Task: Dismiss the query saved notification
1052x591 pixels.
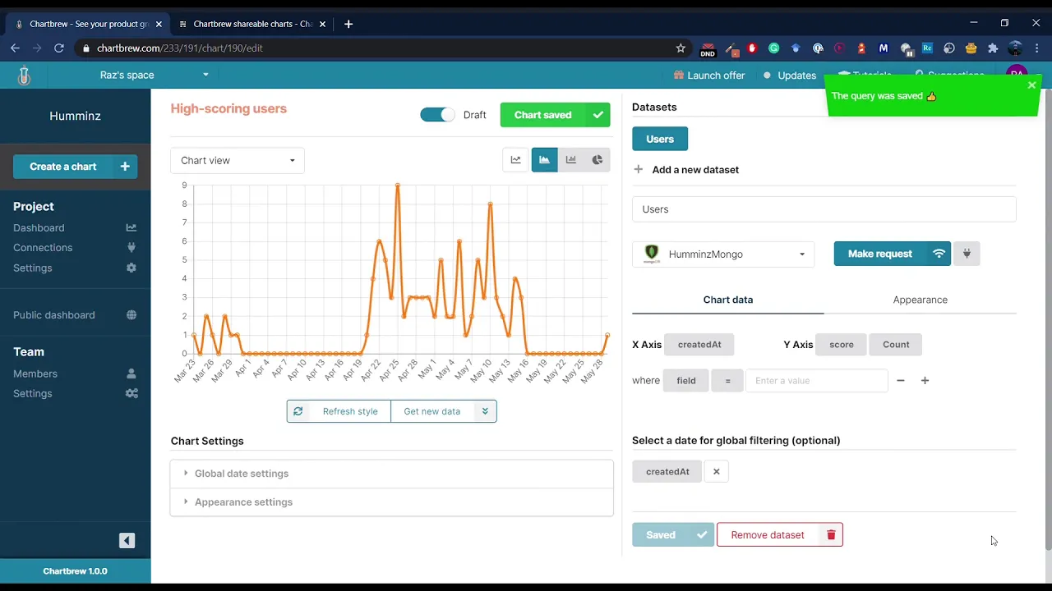Action: [x=1031, y=85]
